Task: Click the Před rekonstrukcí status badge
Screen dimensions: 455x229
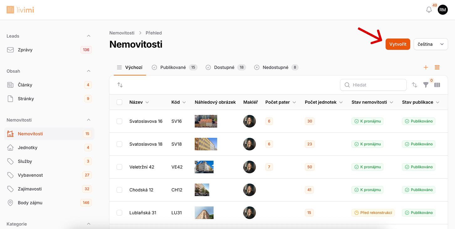Action: [x=373, y=213]
